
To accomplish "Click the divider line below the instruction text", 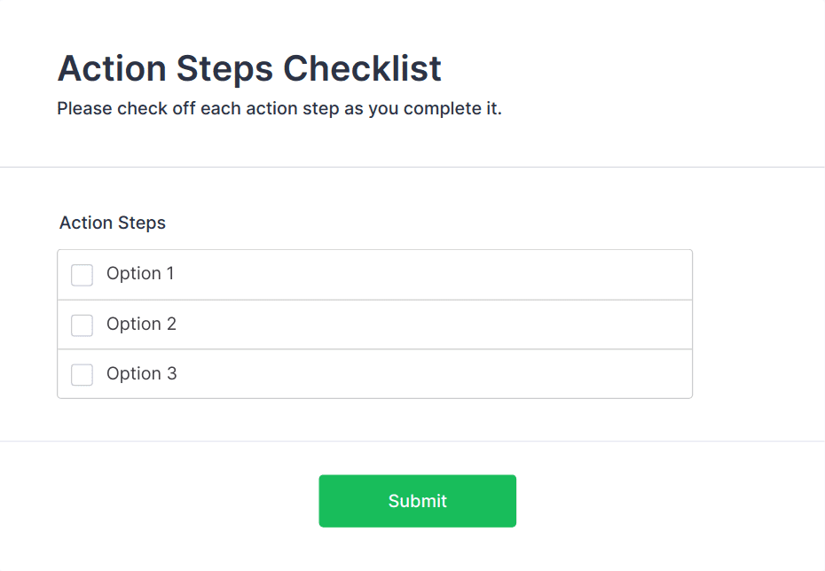I will tap(412, 167).
